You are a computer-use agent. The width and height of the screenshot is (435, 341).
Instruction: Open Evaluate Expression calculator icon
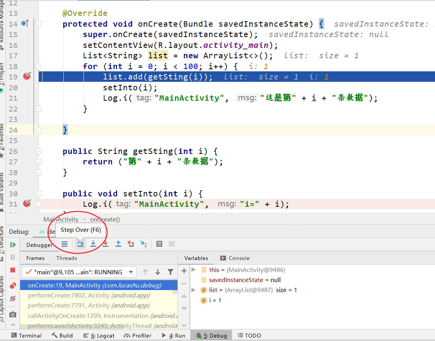159,244
